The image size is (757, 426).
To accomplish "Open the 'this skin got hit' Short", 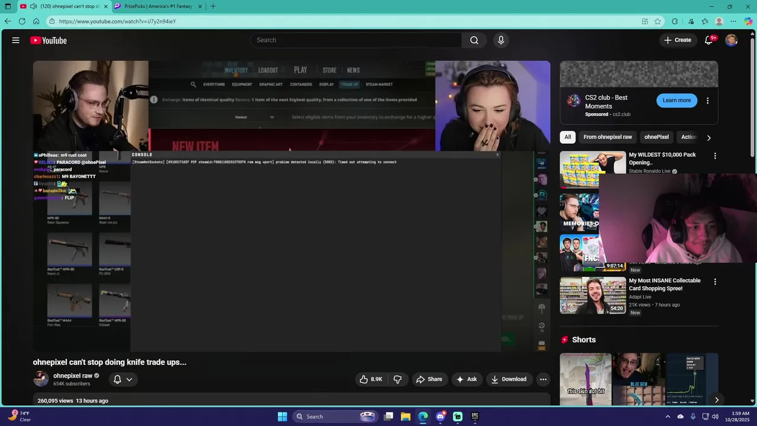I will (585, 379).
